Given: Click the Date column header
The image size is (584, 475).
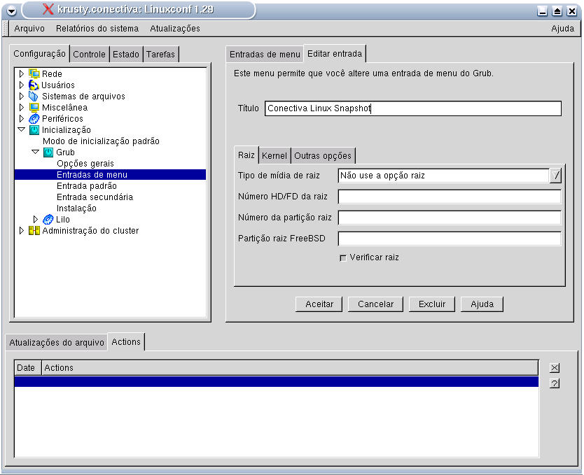Looking at the screenshot, I should (27, 368).
